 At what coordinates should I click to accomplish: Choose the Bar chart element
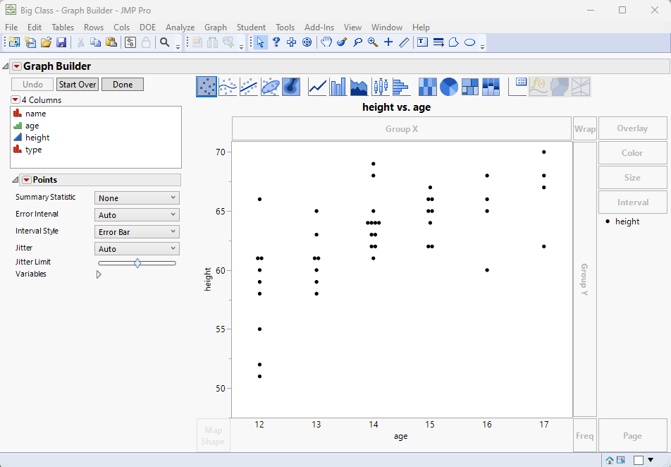[338, 87]
